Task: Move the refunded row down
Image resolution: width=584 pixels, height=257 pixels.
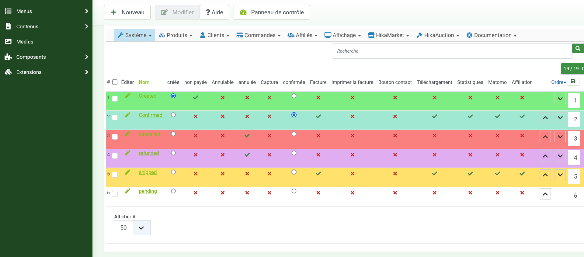Action: tap(560, 156)
